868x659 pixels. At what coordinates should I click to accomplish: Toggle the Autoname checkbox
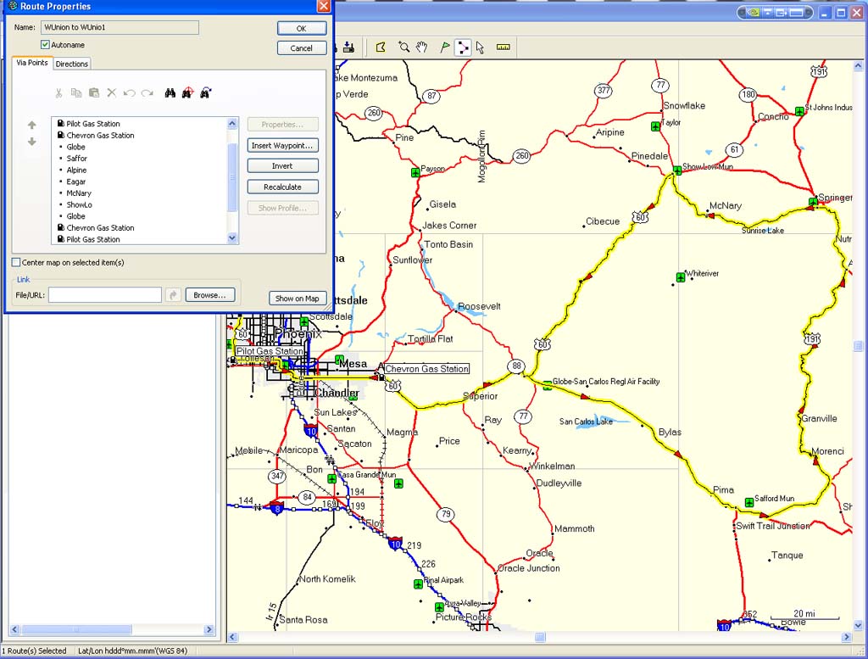pos(45,45)
